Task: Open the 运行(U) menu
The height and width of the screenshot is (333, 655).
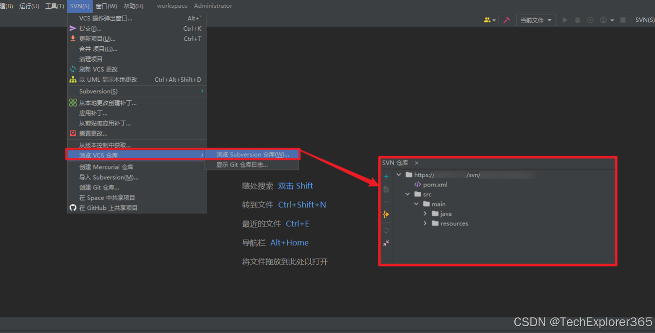Action: 29,6
